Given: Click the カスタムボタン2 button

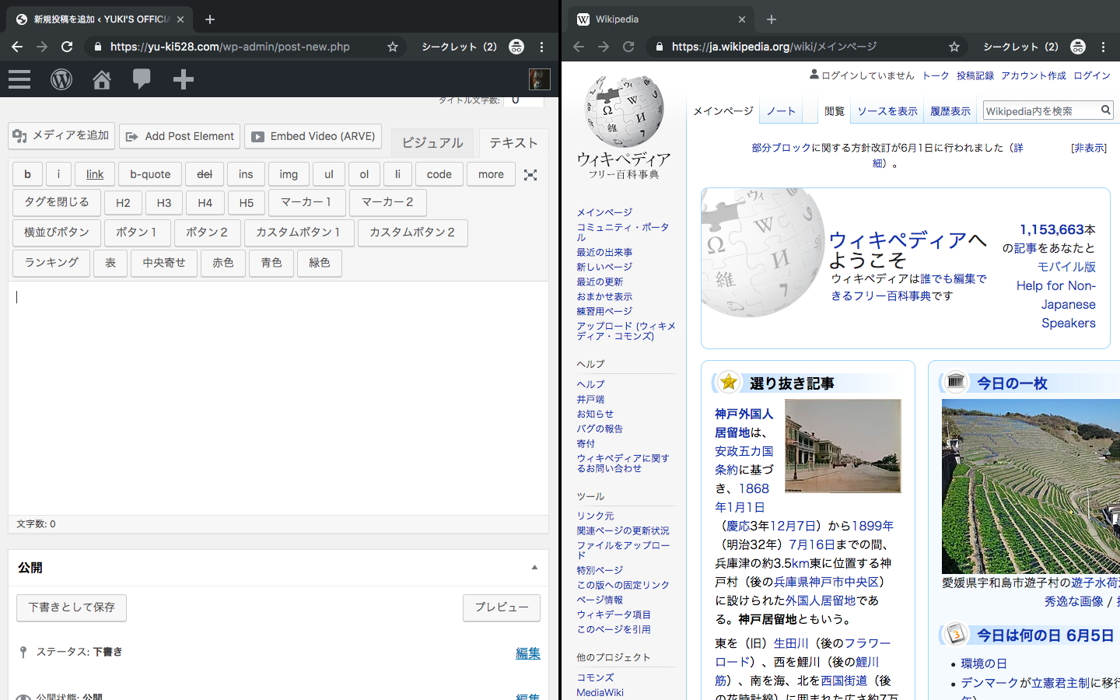Looking at the screenshot, I should (412, 233).
